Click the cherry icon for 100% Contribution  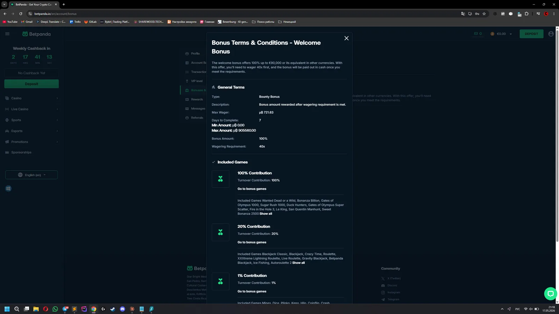click(220, 179)
